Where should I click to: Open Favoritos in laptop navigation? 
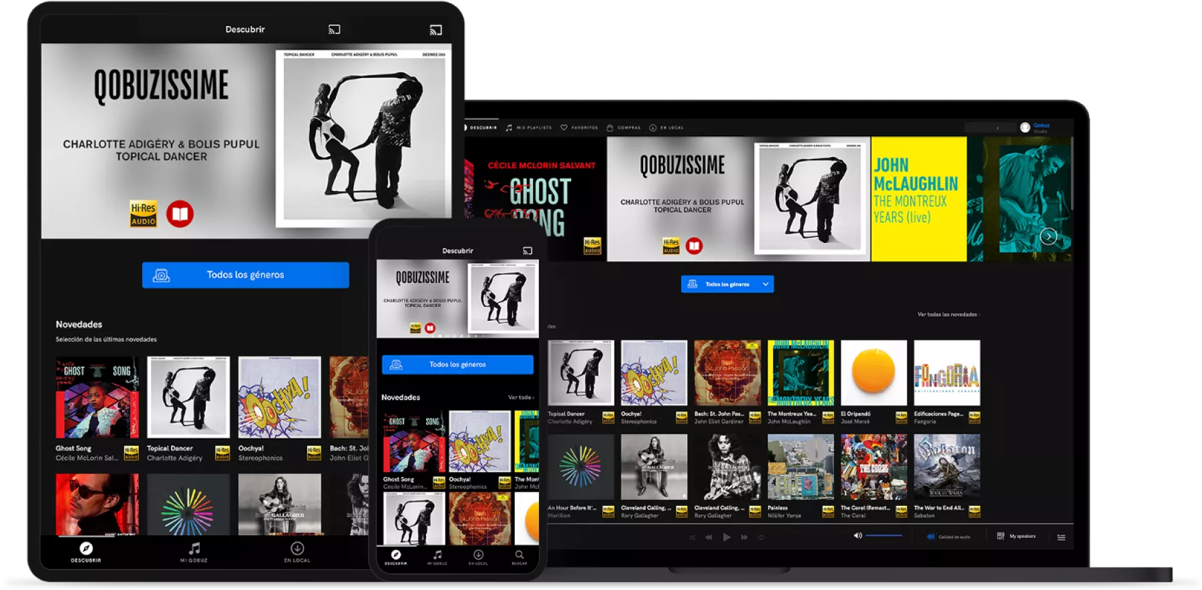580,127
